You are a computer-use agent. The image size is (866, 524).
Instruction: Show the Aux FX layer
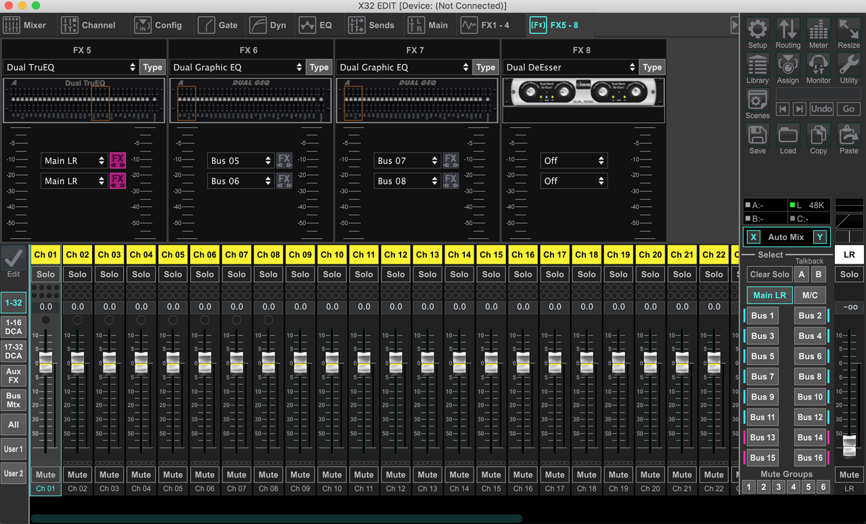14,376
